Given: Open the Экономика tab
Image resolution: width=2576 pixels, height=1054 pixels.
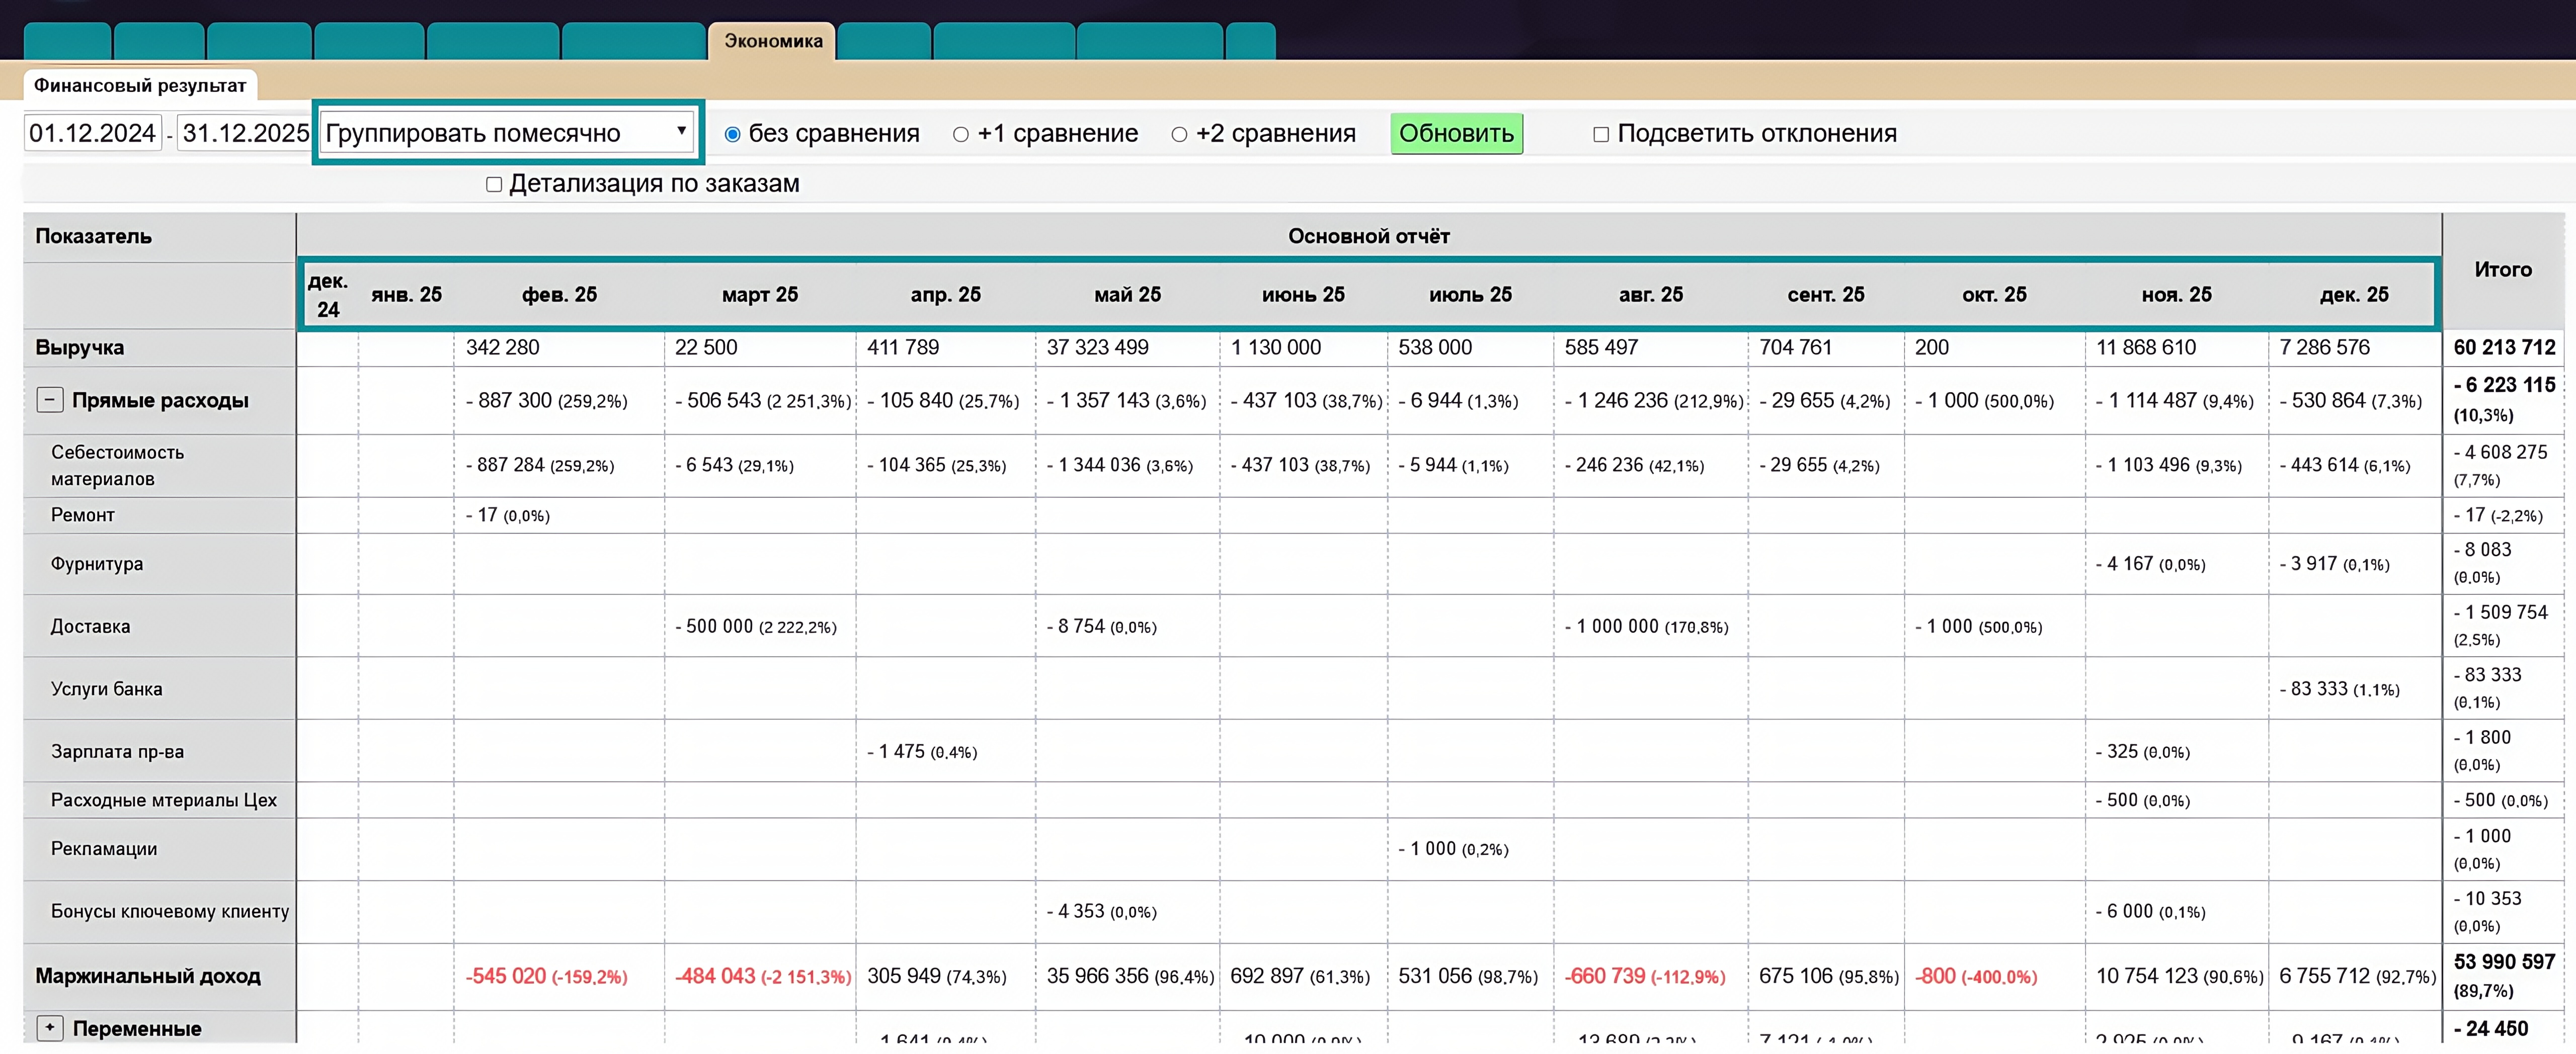Looking at the screenshot, I should click(772, 41).
